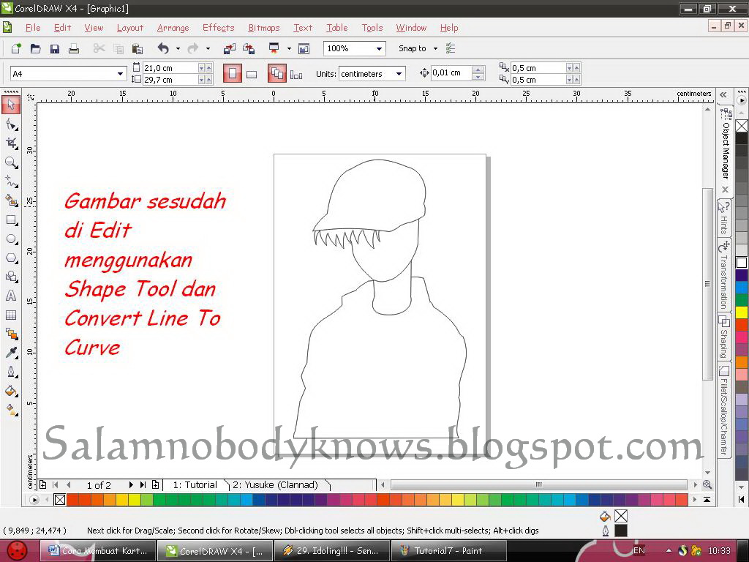Pick the white swatch in right palette
Viewport: 749px width, 562px height.
[x=742, y=263]
